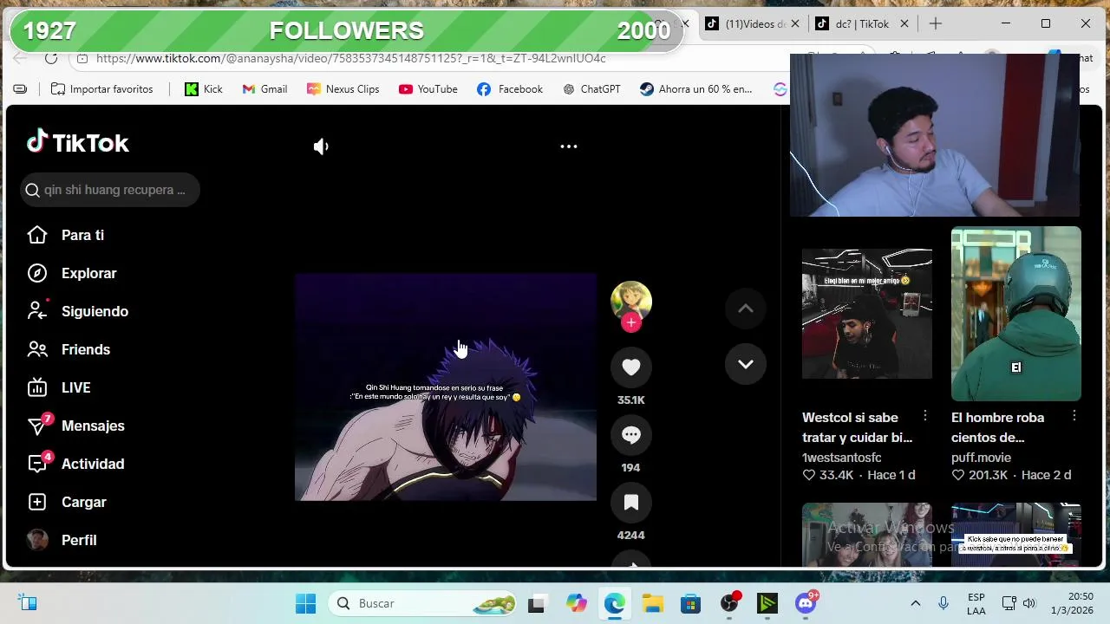Open Discord from the taskbar
The width and height of the screenshot is (1110, 624).
click(806, 603)
